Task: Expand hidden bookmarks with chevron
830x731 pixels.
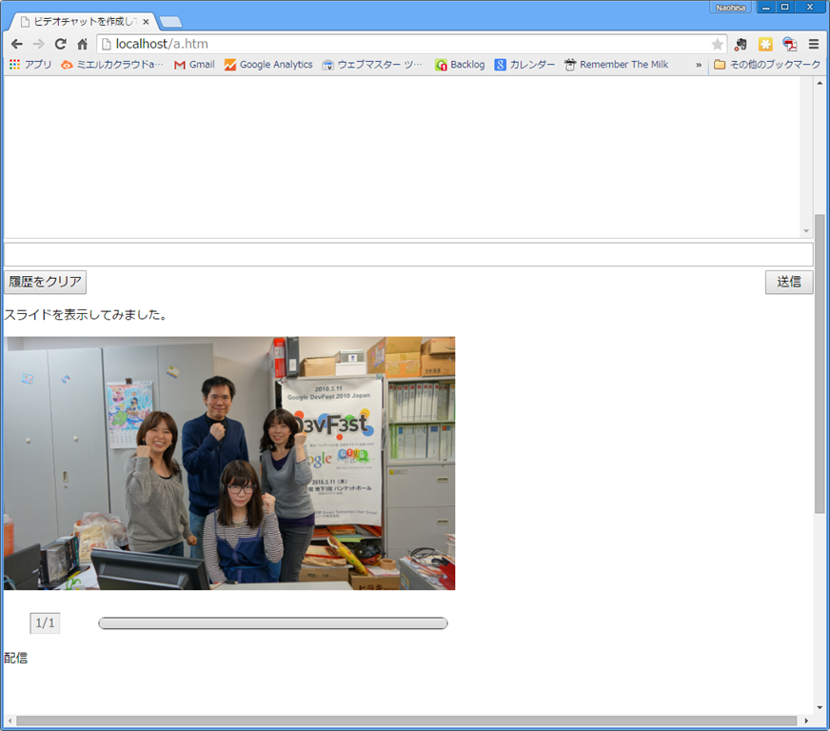Action: [x=700, y=65]
